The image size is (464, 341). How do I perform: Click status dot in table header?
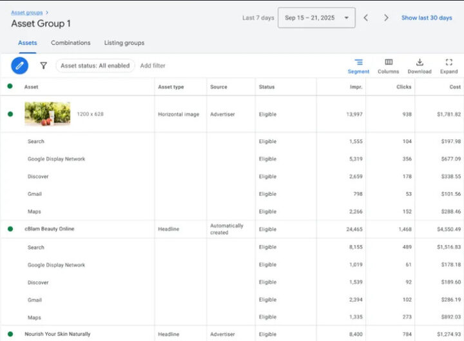coord(10,86)
